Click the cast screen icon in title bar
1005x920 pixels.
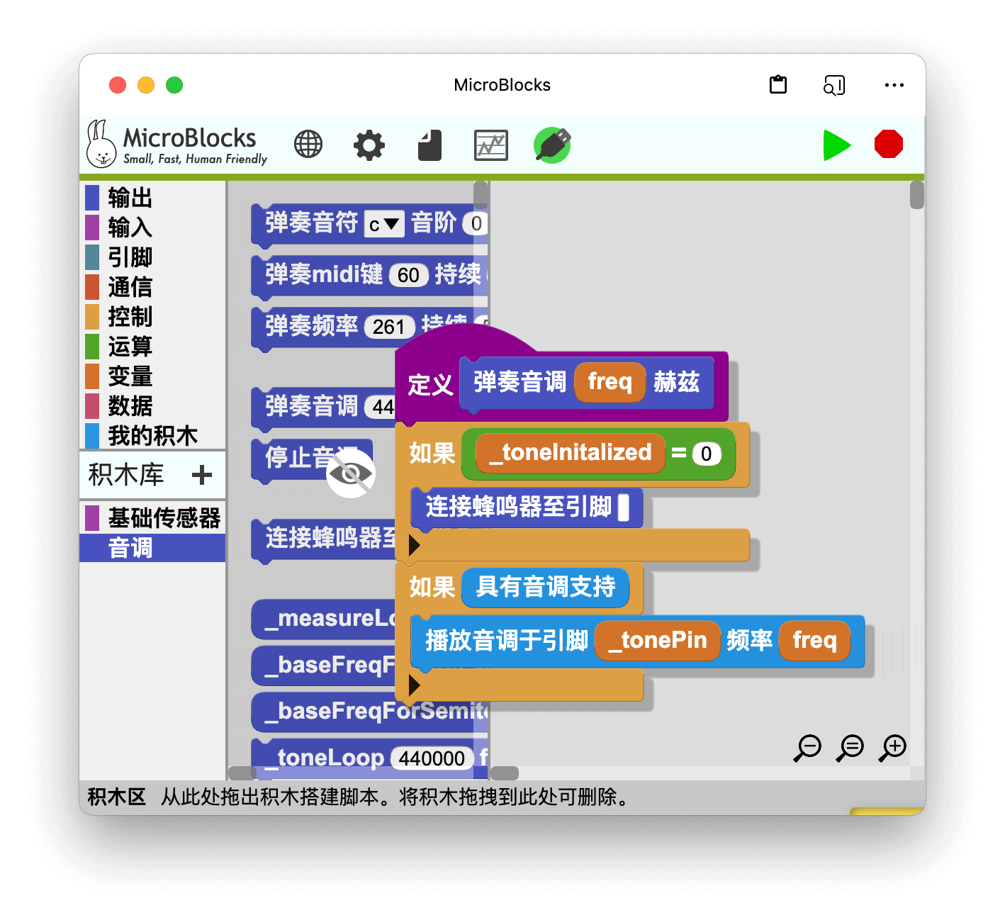tap(834, 85)
